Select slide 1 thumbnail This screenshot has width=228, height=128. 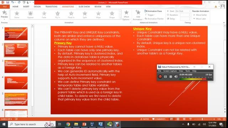tap(16, 34)
